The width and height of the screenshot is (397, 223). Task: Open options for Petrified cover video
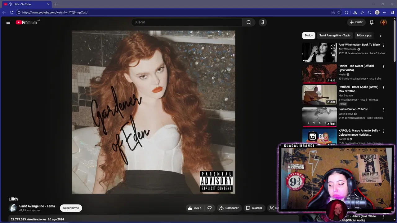(384, 88)
